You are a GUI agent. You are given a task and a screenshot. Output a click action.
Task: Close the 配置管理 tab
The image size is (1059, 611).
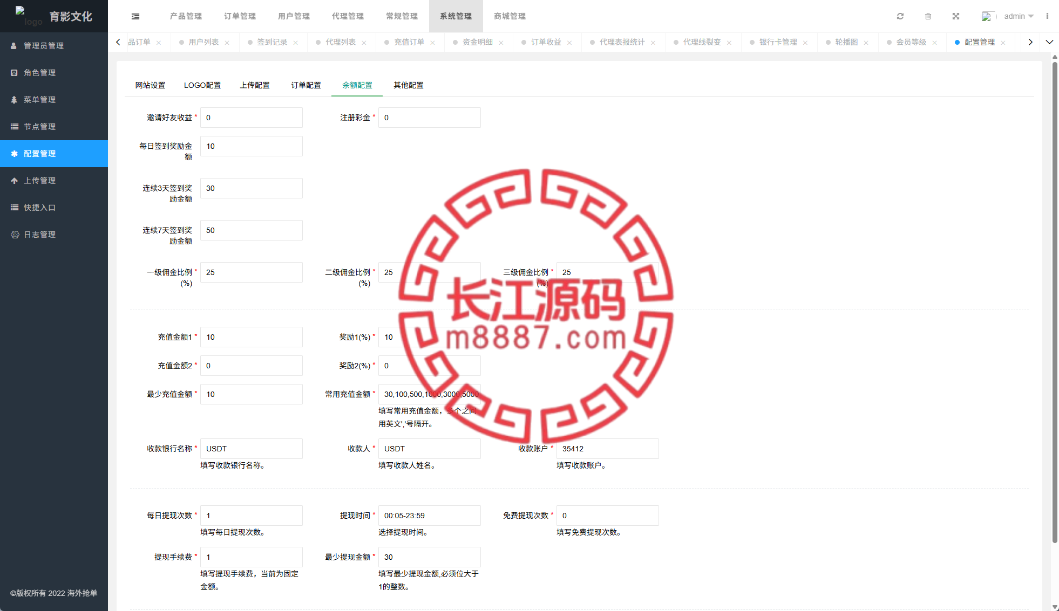pyautogui.click(x=1003, y=43)
